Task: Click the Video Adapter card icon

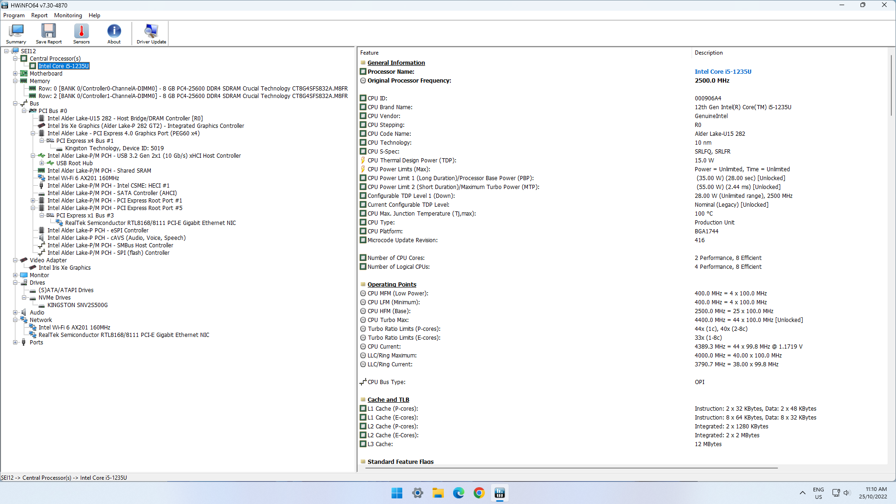Action: (24, 260)
